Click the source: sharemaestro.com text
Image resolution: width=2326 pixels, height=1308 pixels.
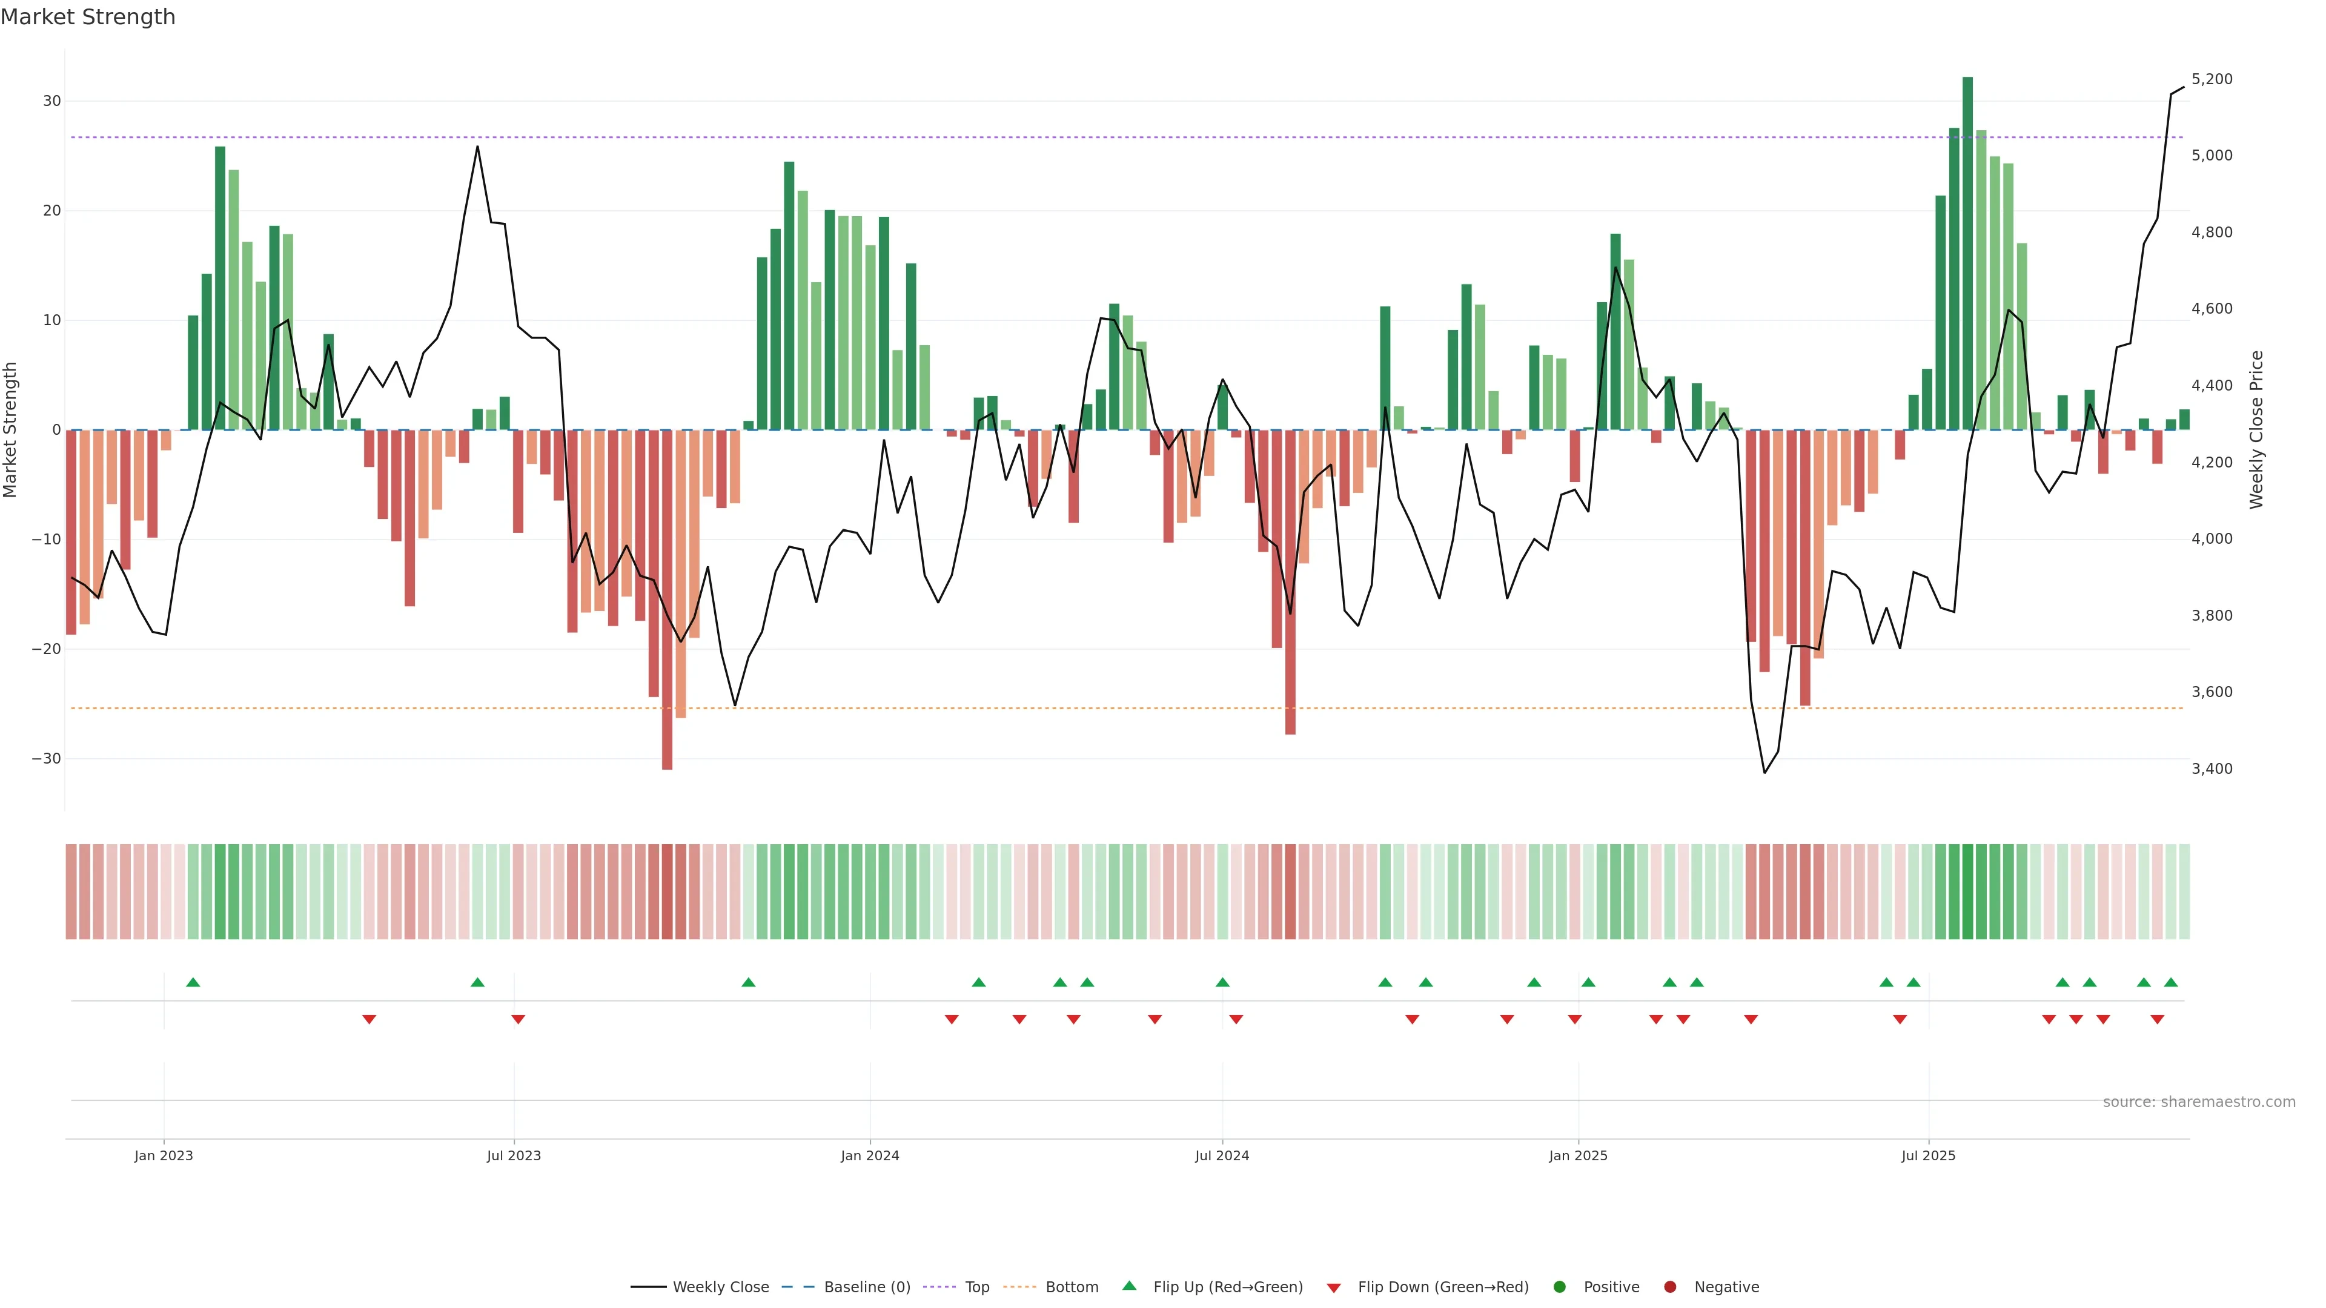click(x=2199, y=1102)
